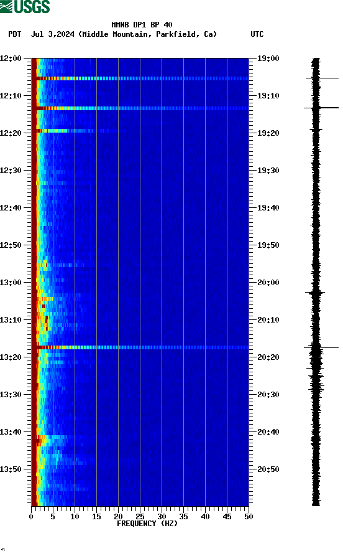
Task: Click the seismogram spike near 20:17 UTC
Action: point(321,347)
